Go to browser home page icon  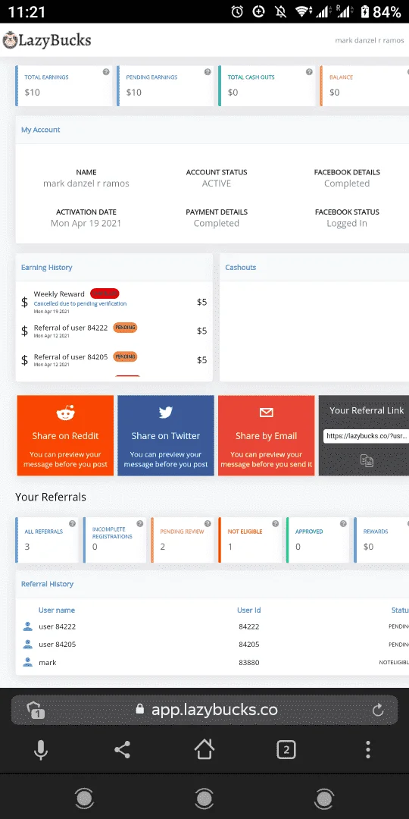pos(204,749)
